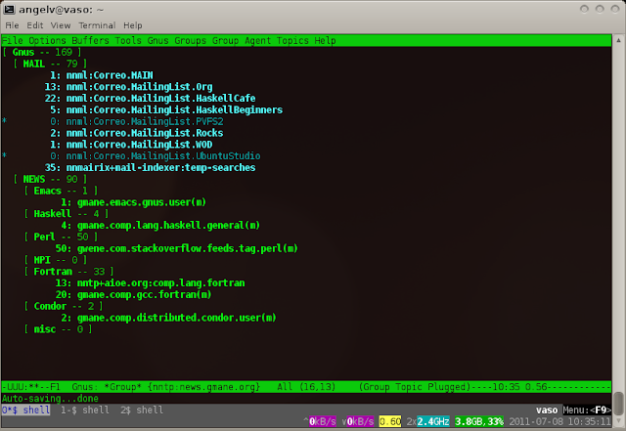Click the Menu:<F9> indicator
The image size is (626, 431).
587,409
